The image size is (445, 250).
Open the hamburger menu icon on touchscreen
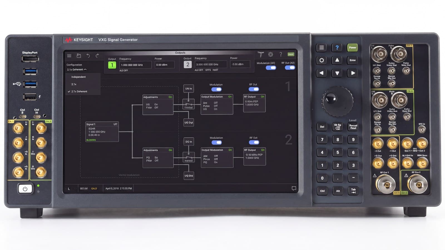69,56
